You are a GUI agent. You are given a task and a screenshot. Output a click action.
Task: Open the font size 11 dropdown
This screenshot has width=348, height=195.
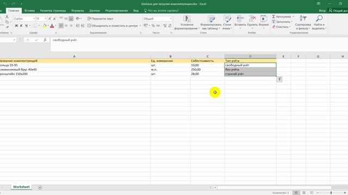pos(46,19)
